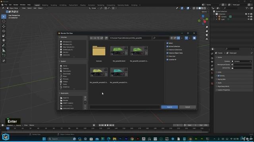Image resolution: width=254 pixels, height=142 pixels.
Task: Open the Blender icon on the Windows taskbar
Action: (x=190, y=139)
